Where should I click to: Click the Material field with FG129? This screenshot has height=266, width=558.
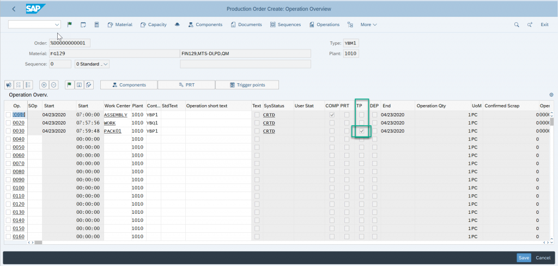[x=113, y=54]
